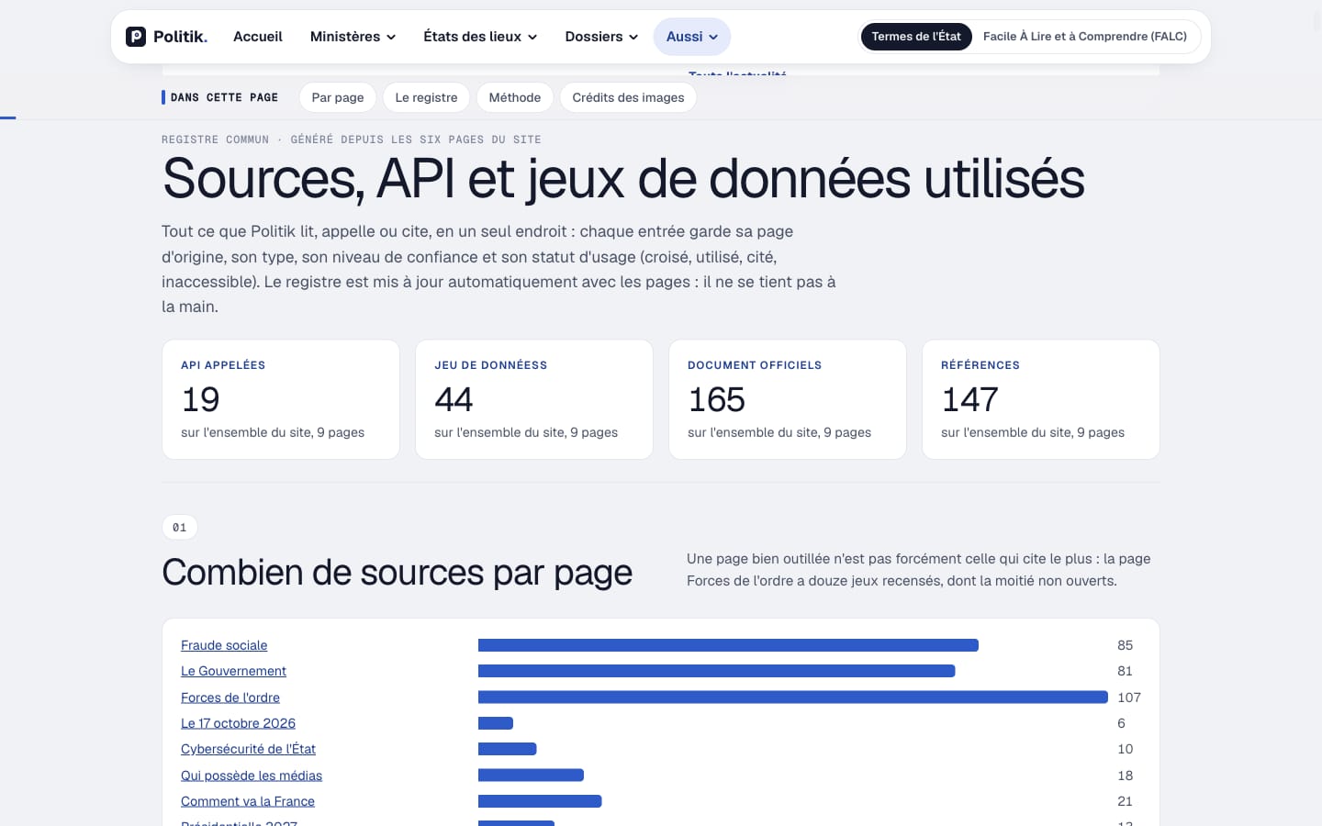Expand the Ministères dropdown menu

[353, 37]
